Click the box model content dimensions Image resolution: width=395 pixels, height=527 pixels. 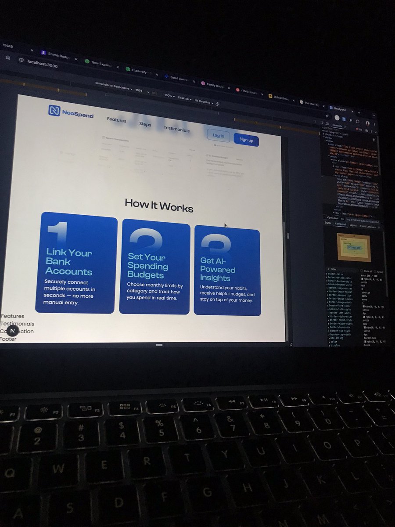(354, 248)
